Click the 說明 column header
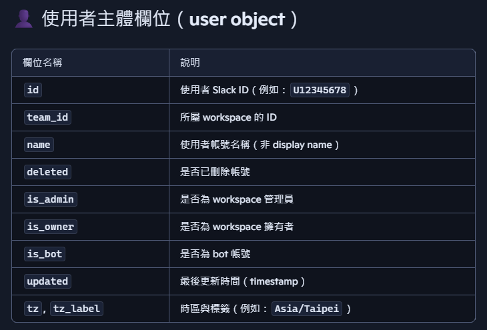This screenshot has height=330, width=487. (190, 63)
